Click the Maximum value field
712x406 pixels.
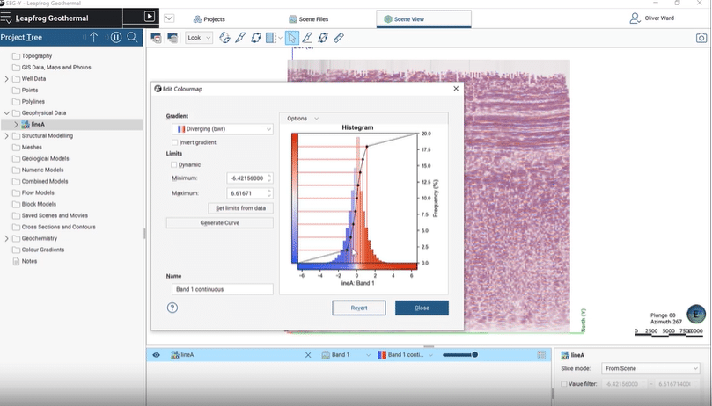tap(246, 193)
